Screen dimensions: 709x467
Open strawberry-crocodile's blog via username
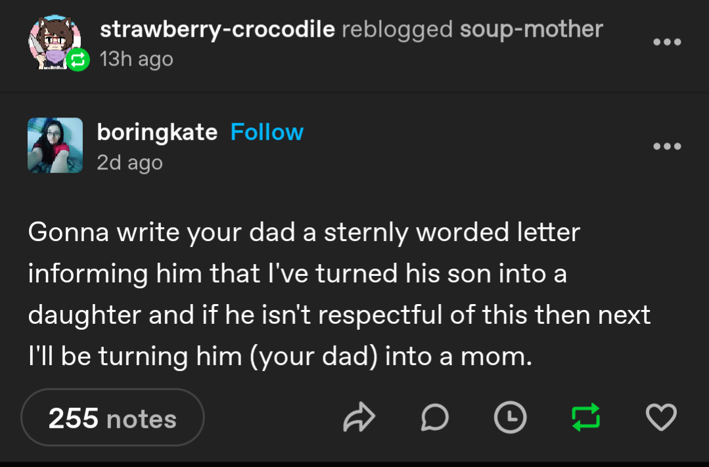(x=217, y=30)
